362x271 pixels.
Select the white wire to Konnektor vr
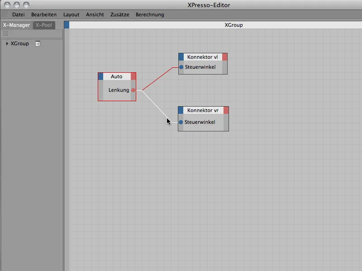point(154,104)
